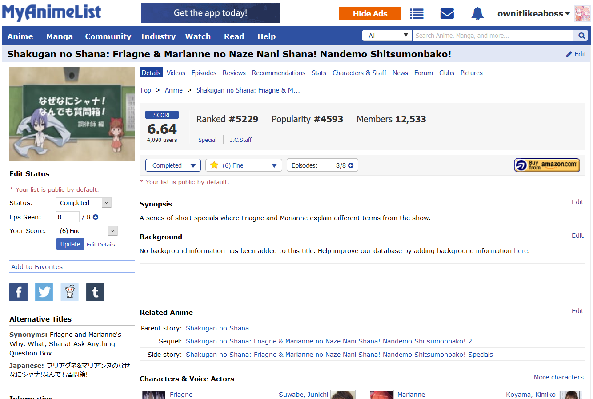Click the anime cover image thumbnail
Screen dimensions: 593x399
click(x=72, y=113)
